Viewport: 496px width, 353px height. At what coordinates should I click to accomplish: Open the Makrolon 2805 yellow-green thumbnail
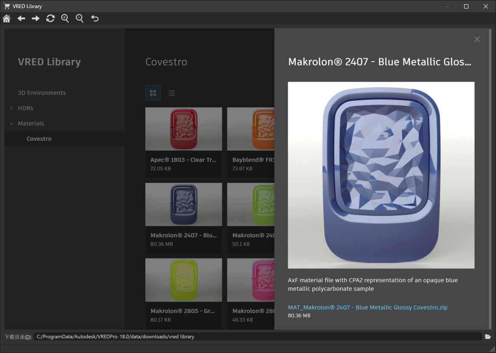tap(184, 280)
